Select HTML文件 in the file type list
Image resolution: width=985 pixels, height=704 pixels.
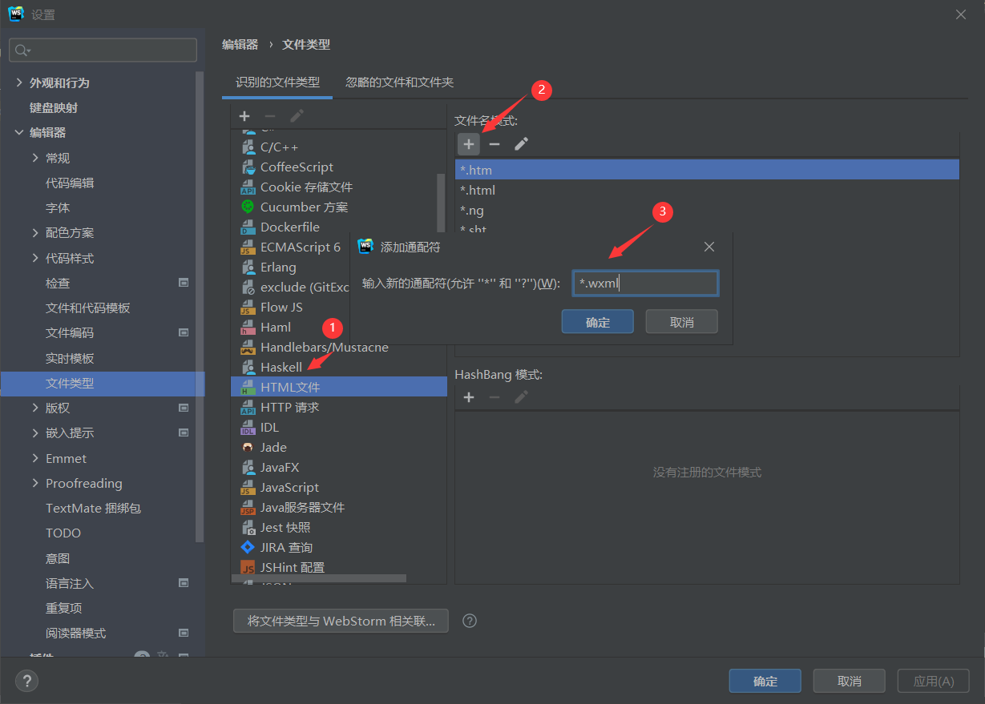point(338,387)
